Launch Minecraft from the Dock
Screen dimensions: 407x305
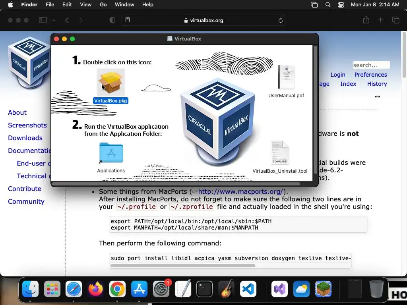(x=323, y=289)
